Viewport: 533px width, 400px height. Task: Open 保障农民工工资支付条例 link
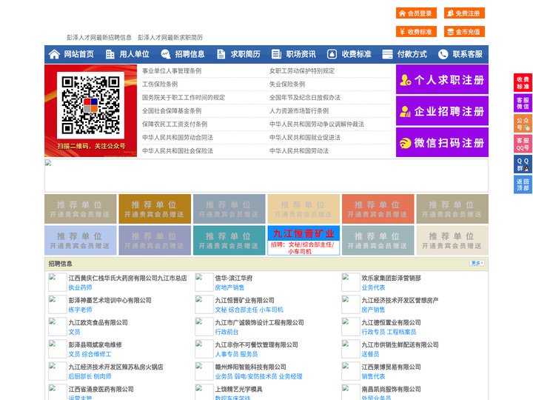175,124
